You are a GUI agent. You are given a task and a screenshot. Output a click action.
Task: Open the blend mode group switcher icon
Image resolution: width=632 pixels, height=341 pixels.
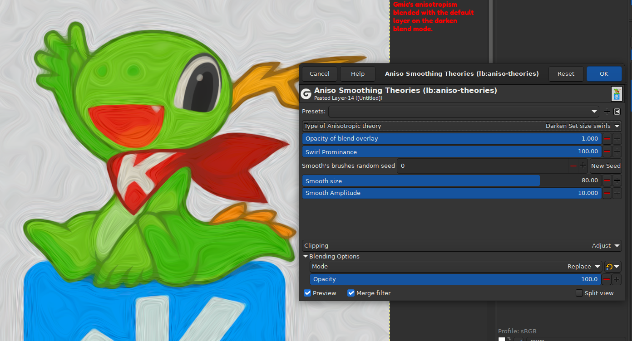(x=612, y=267)
